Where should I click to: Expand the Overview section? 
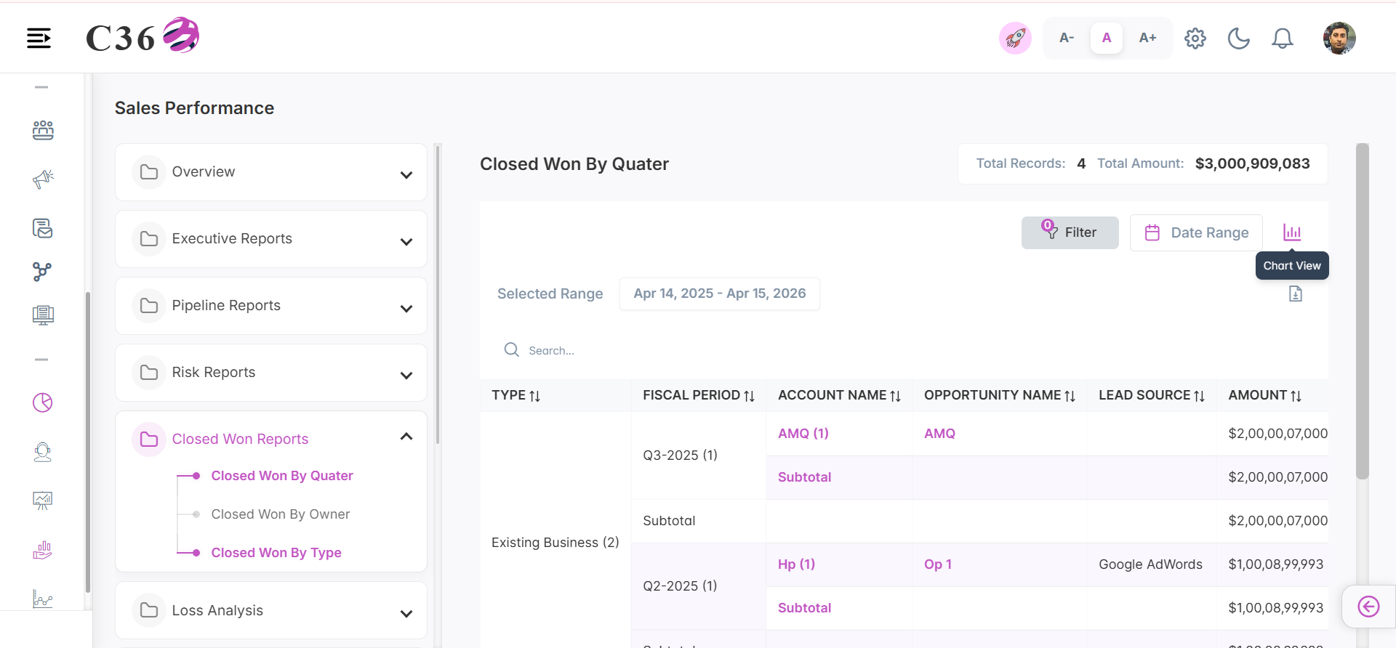[x=406, y=174]
